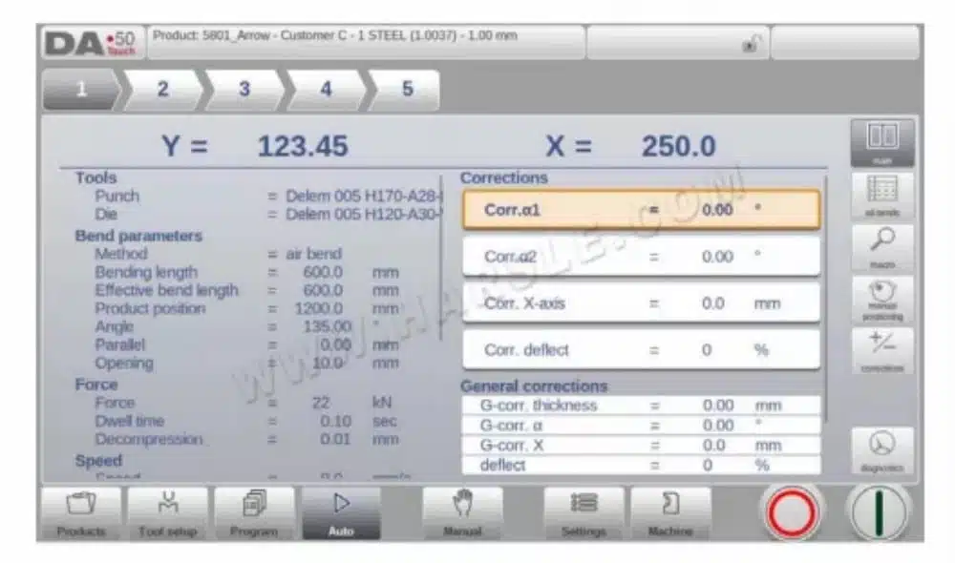Select the Opening parameter row
The width and height of the screenshot is (955, 563).
coord(246,363)
